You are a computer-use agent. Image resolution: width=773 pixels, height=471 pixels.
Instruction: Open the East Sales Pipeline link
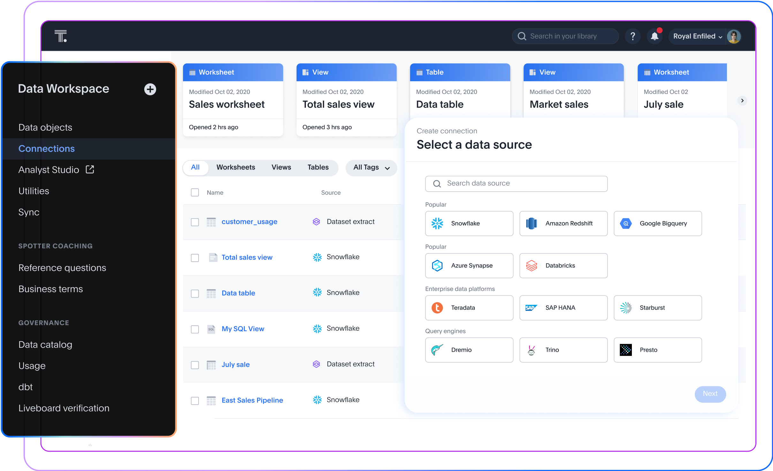click(252, 400)
